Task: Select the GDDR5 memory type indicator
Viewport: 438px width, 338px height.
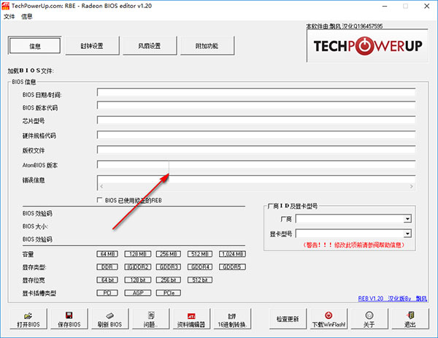Action: tap(232, 266)
